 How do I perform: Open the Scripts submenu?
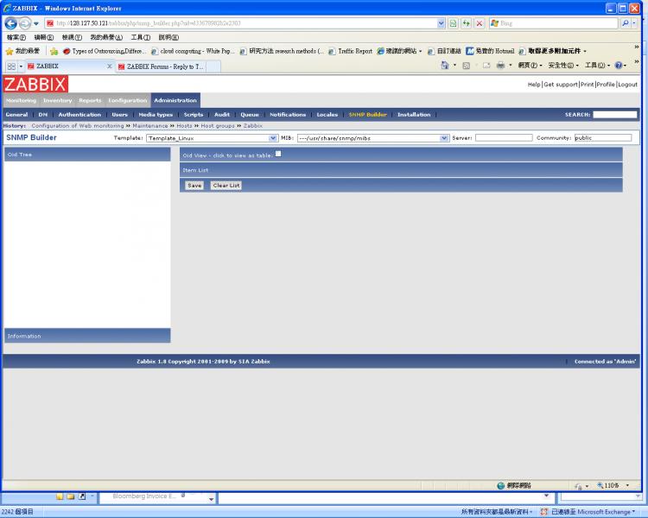(x=194, y=115)
